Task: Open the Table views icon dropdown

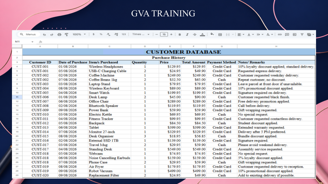Action: click(311, 34)
